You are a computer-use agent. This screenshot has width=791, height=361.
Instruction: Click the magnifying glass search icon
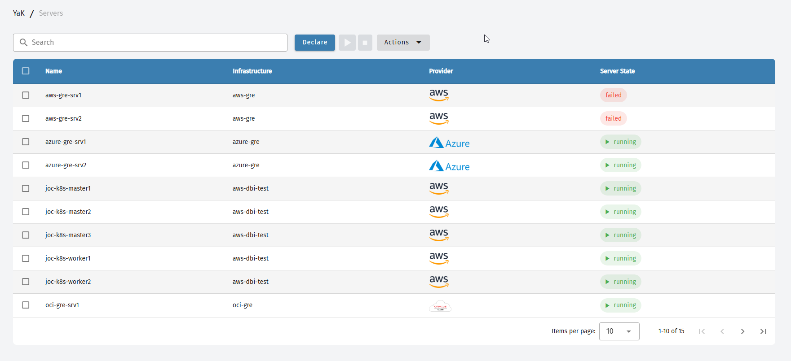(24, 43)
